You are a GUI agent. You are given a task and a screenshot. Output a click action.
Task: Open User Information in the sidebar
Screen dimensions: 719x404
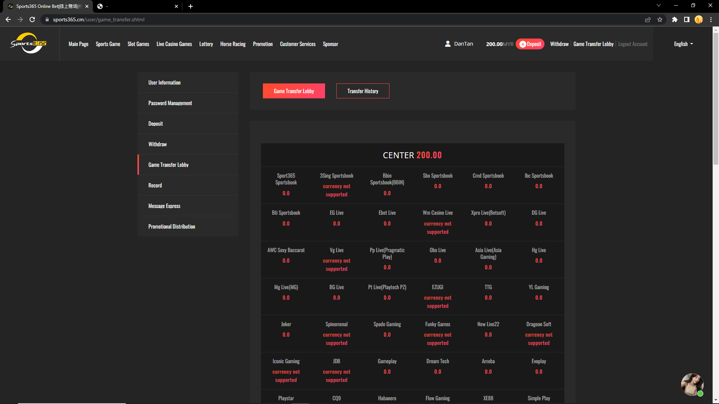click(x=188, y=82)
